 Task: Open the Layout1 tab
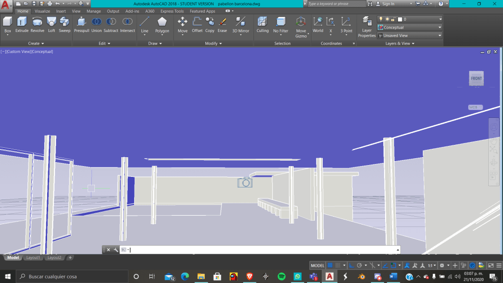click(x=32, y=257)
